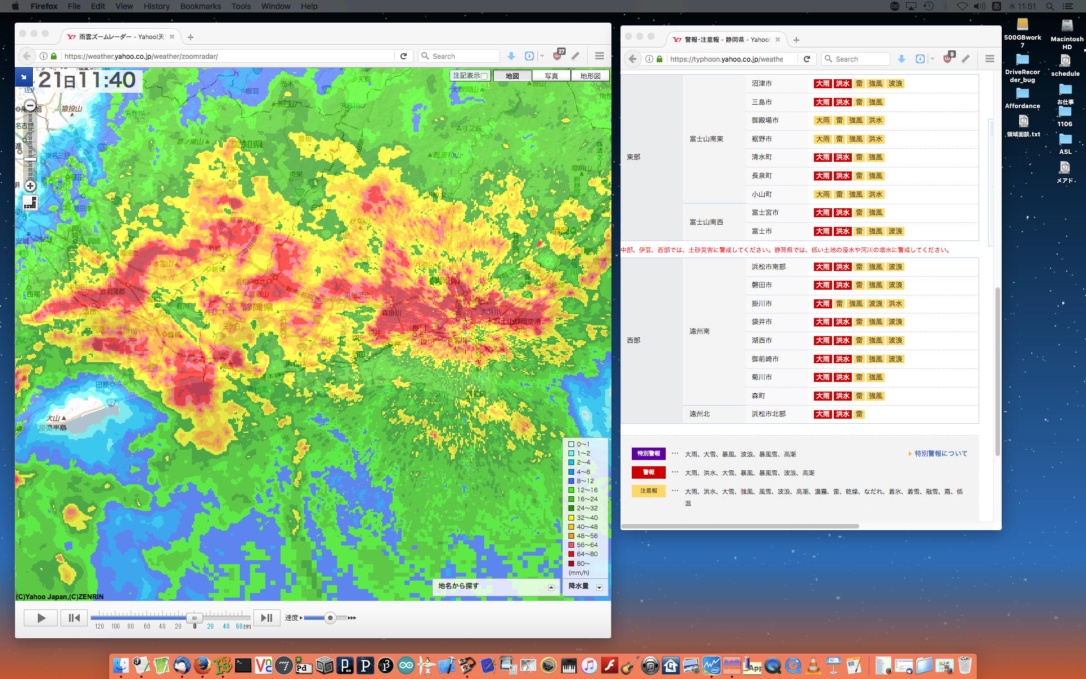Step forward to the next radar frame
This screenshot has width=1086, height=679.
(266, 618)
